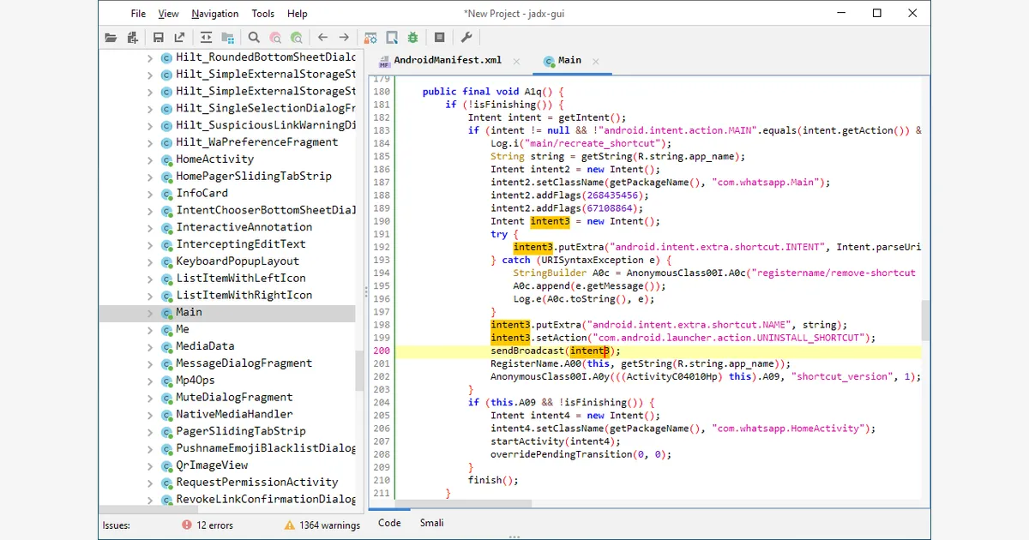Expand the Hilt_WaPreferenceFragment tree node
The height and width of the screenshot is (540, 1029).
coord(150,142)
